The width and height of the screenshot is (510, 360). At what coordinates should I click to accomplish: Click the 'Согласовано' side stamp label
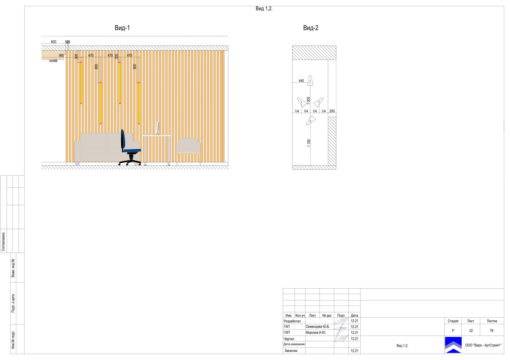[x=3, y=242]
